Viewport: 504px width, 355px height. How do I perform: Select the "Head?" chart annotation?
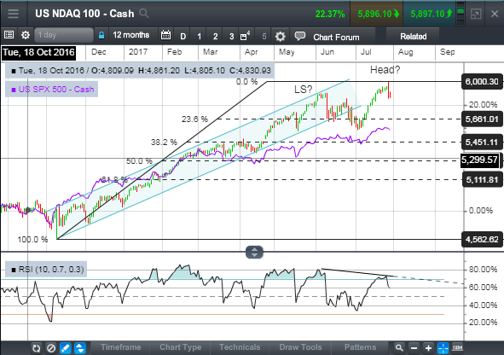385,70
